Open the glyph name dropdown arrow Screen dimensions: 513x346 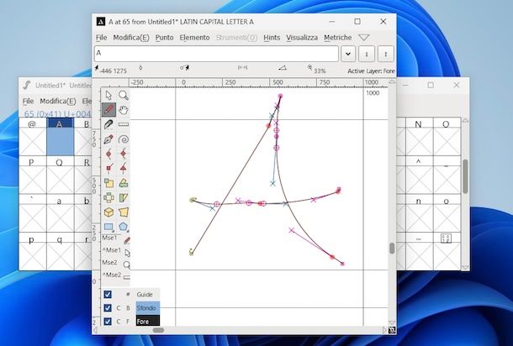348,54
